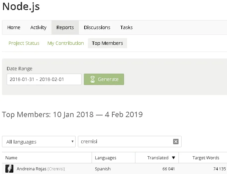
Task: Click the Date Range label
Action: click(19, 69)
